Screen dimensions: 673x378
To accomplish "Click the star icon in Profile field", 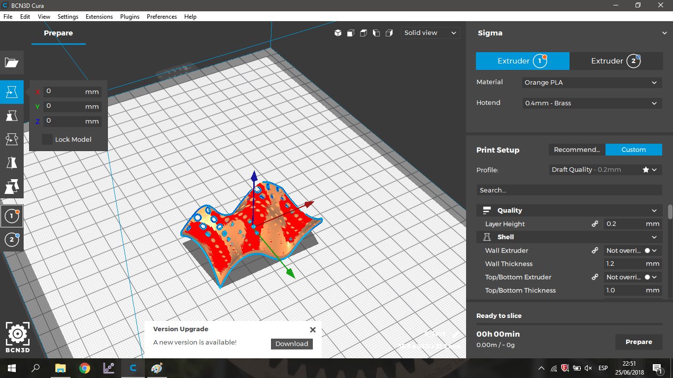I will (645, 169).
